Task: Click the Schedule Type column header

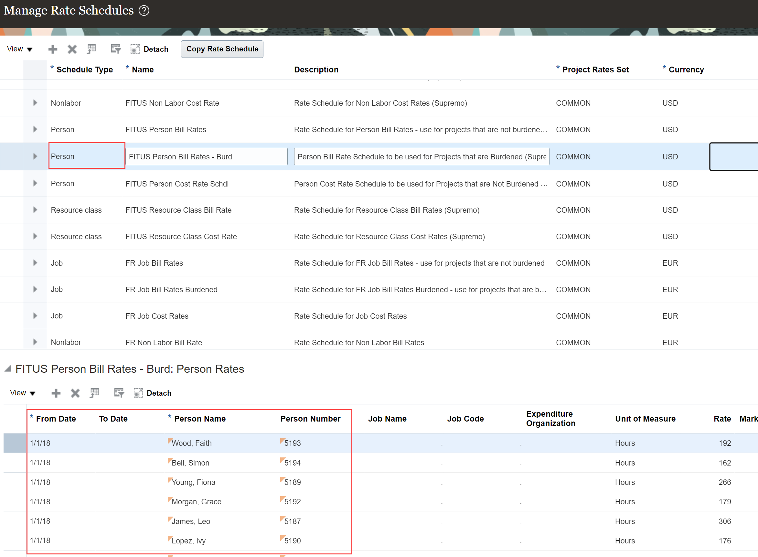Action: click(x=84, y=70)
